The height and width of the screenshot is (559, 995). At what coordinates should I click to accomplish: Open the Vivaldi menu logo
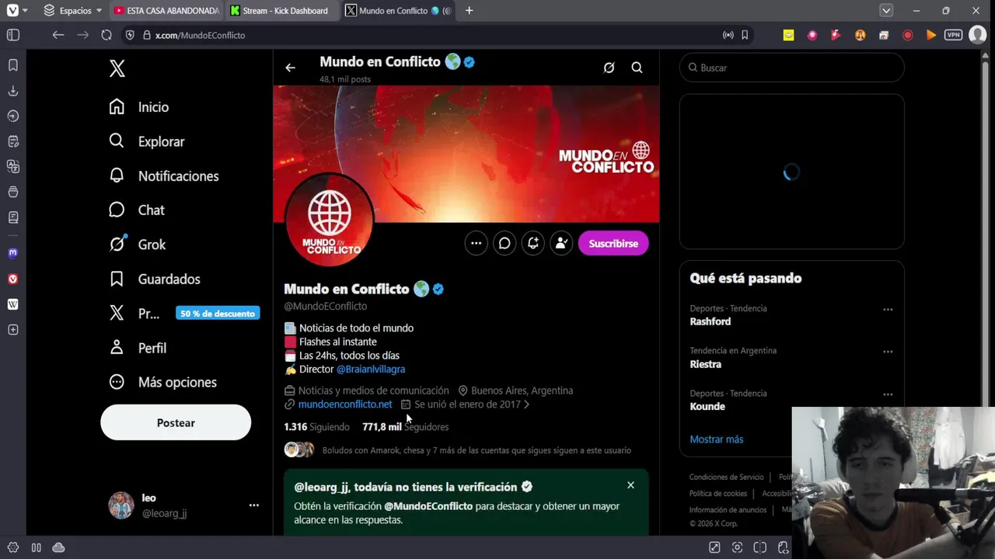12,11
